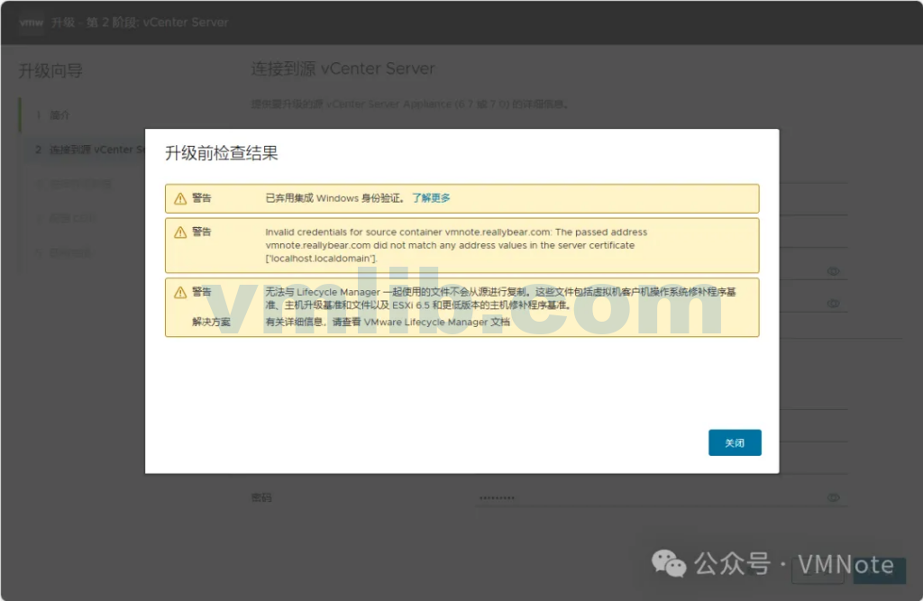
Task: Click the 升级前检查结果 dialog title
Action: (x=222, y=153)
